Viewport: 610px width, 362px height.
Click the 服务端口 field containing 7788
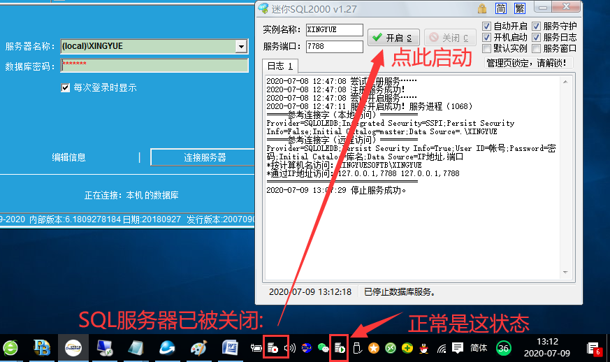334,46
